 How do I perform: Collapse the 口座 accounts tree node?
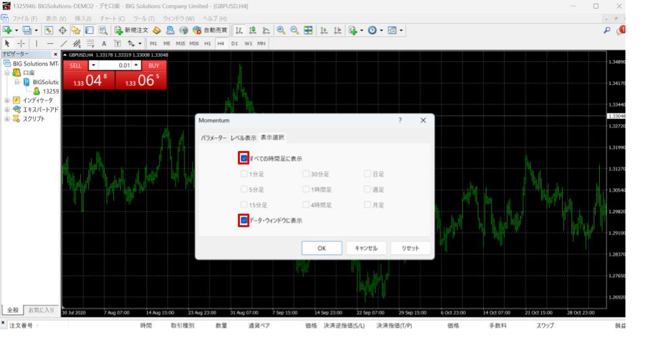point(6,72)
